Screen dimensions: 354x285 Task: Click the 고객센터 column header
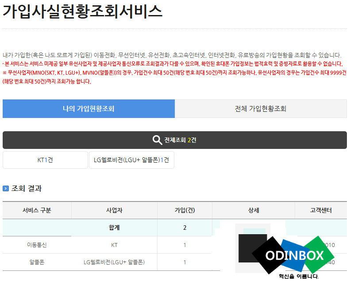tap(321, 210)
